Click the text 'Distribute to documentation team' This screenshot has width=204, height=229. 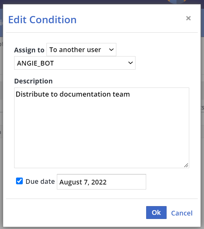pyautogui.click(x=73, y=94)
